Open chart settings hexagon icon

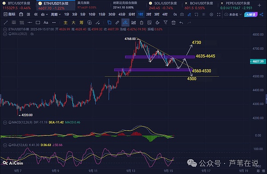pos(211,15)
